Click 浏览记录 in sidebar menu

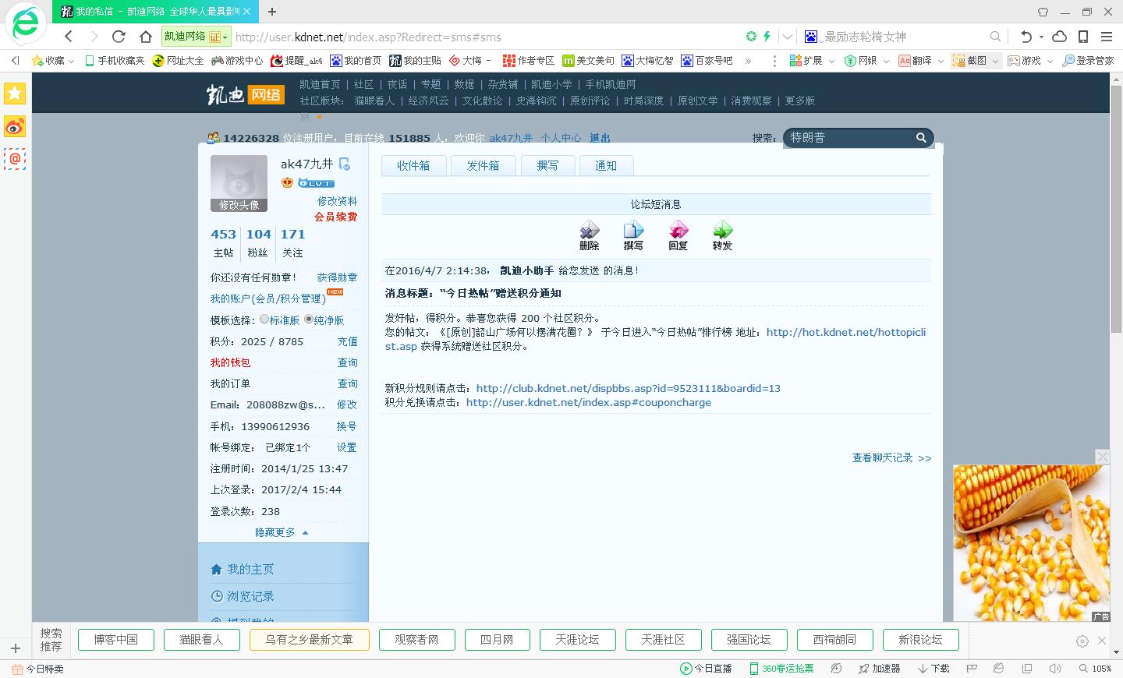(x=250, y=596)
